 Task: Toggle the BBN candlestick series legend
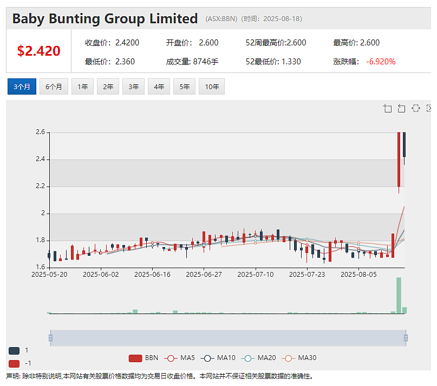(x=144, y=358)
